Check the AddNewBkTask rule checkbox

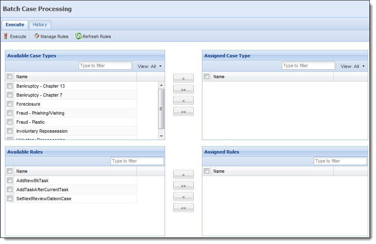click(x=9, y=180)
